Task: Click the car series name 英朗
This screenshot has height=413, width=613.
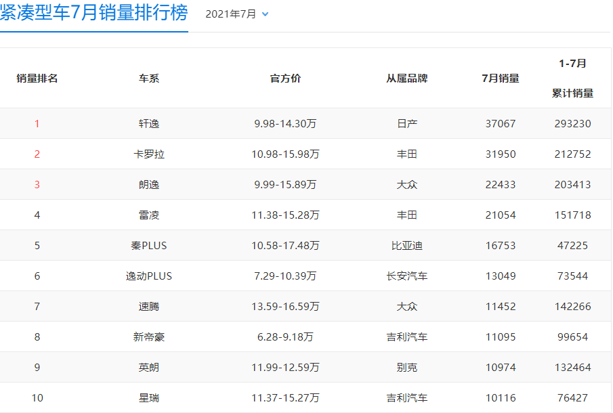Action: tap(149, 367)
